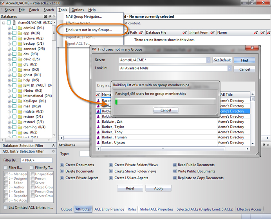271x220 pixels.
Task: Click the roaming folder icon
Action: (x=20, y=127)
